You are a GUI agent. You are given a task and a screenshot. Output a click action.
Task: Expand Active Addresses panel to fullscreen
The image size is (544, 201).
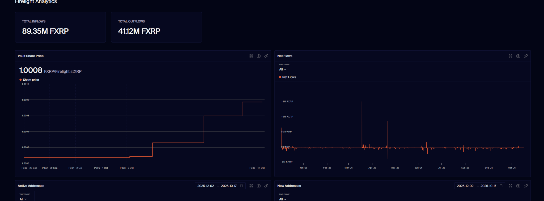(x=251, y=186)
